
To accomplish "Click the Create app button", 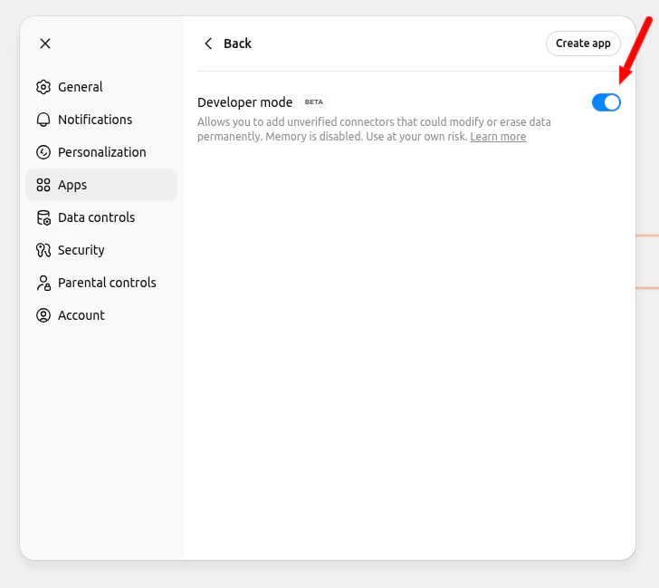I will (x=583, y=43).
